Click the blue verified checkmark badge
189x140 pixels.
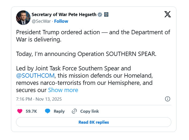point(100,14)
